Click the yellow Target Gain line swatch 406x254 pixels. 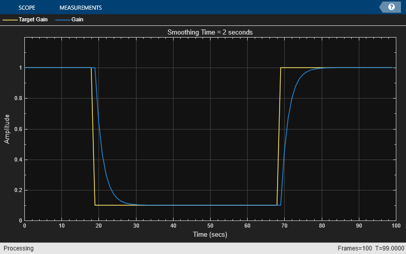click(x=10, y=20)
